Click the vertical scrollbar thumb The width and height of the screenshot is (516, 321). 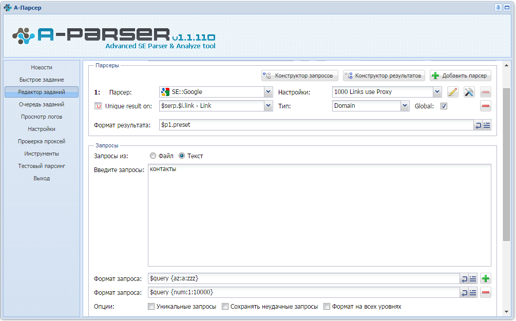(506, 165)
